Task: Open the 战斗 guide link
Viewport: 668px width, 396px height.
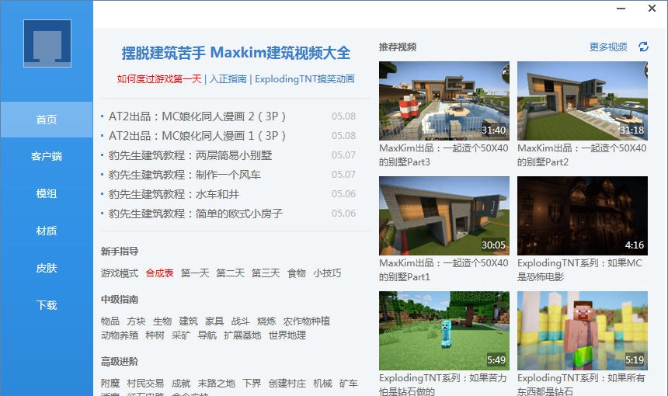Action: pos(240,321)
